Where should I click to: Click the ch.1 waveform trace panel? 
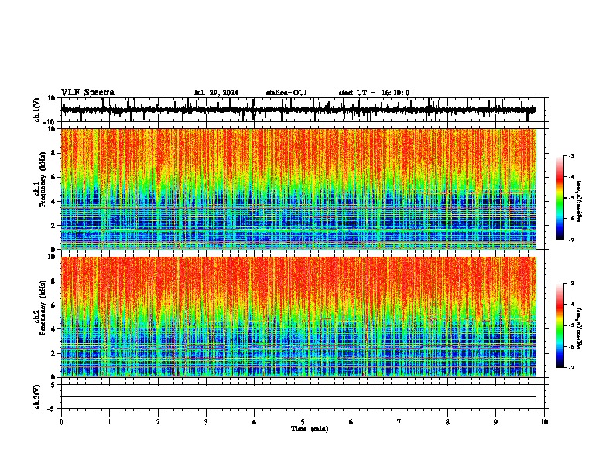303,110
